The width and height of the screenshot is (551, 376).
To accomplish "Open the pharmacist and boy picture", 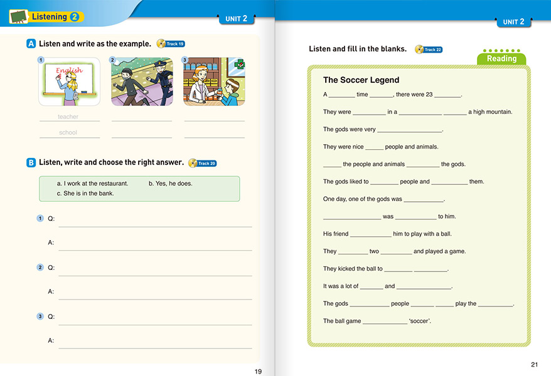I will tap(214, 81).
